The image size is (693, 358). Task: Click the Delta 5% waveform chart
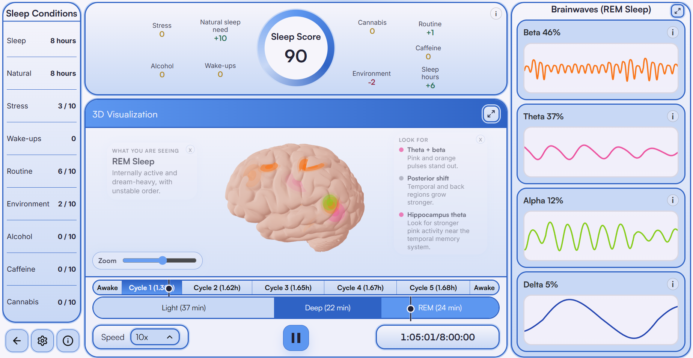point(601,320)
